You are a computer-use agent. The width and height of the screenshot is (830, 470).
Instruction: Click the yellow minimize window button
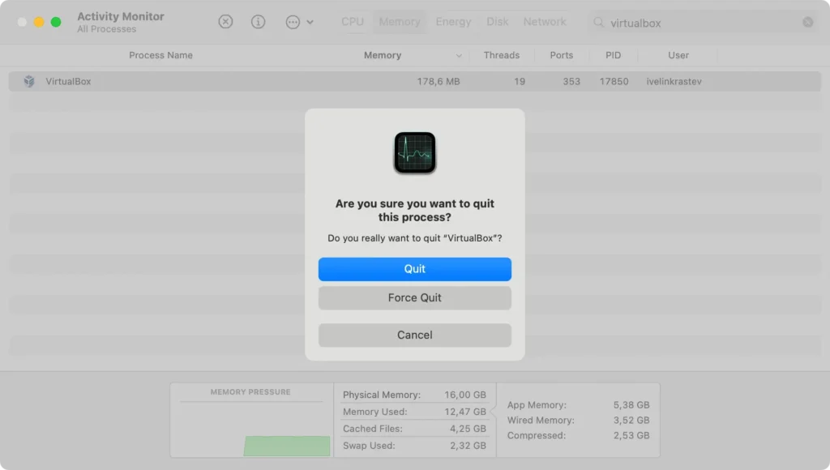click(39, 22)
